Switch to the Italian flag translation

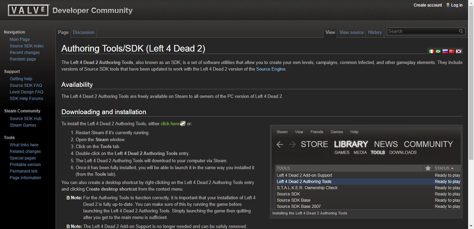click(432, 51)
